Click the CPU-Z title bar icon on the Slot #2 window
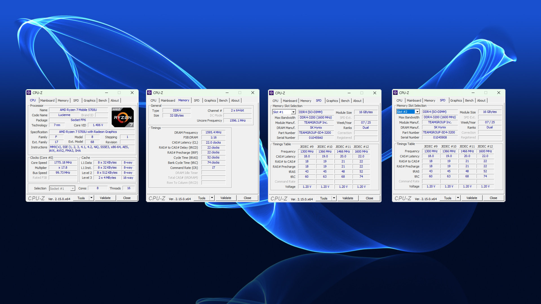 395,93
